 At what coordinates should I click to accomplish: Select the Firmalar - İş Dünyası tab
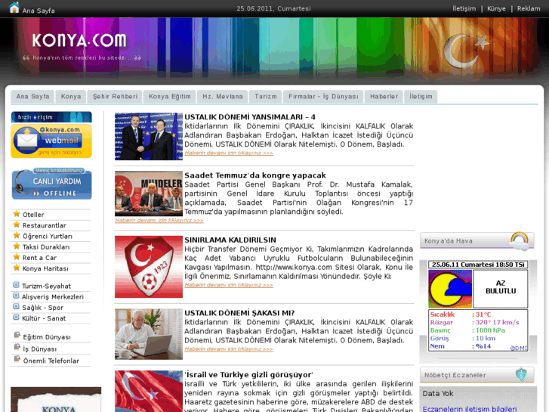(323, 97)
